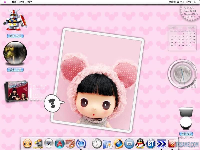Click the Ram 424M monitor text

190,11
